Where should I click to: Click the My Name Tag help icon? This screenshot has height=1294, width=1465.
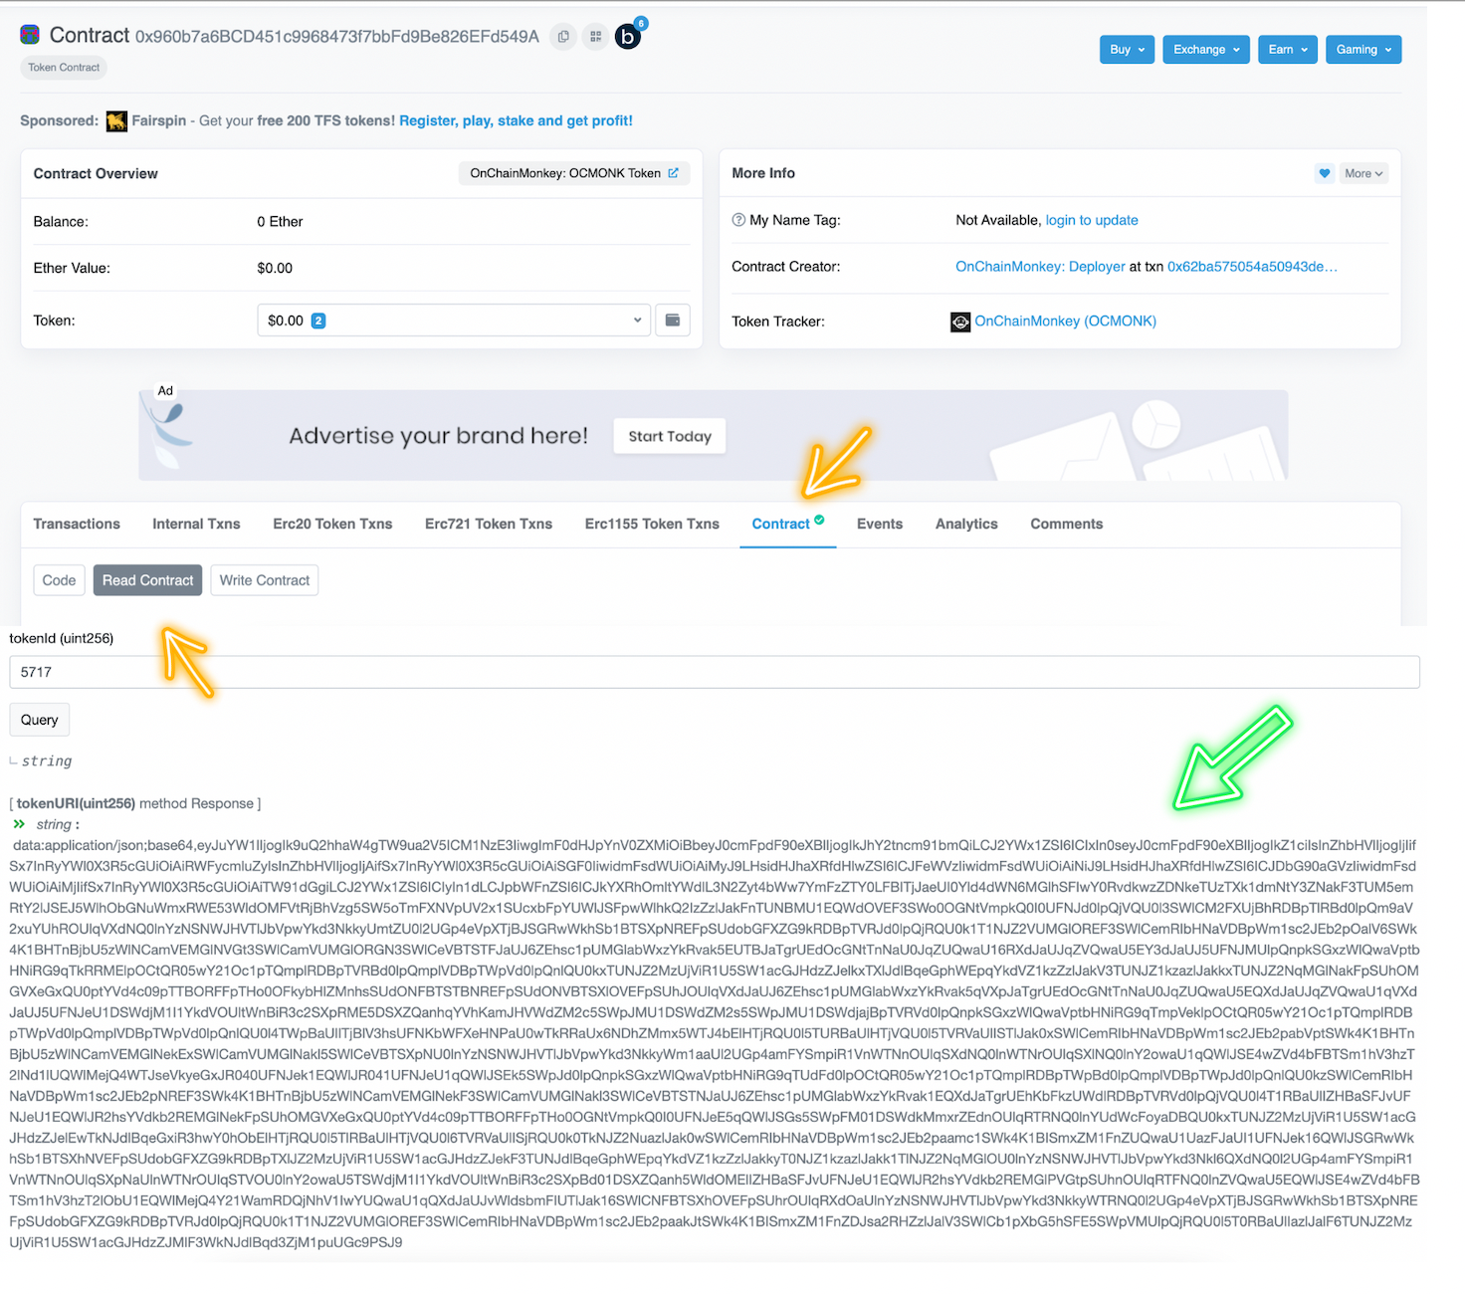click(738, 220)
